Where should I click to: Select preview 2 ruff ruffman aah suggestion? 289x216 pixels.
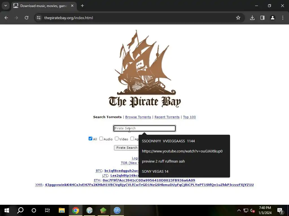184,161
